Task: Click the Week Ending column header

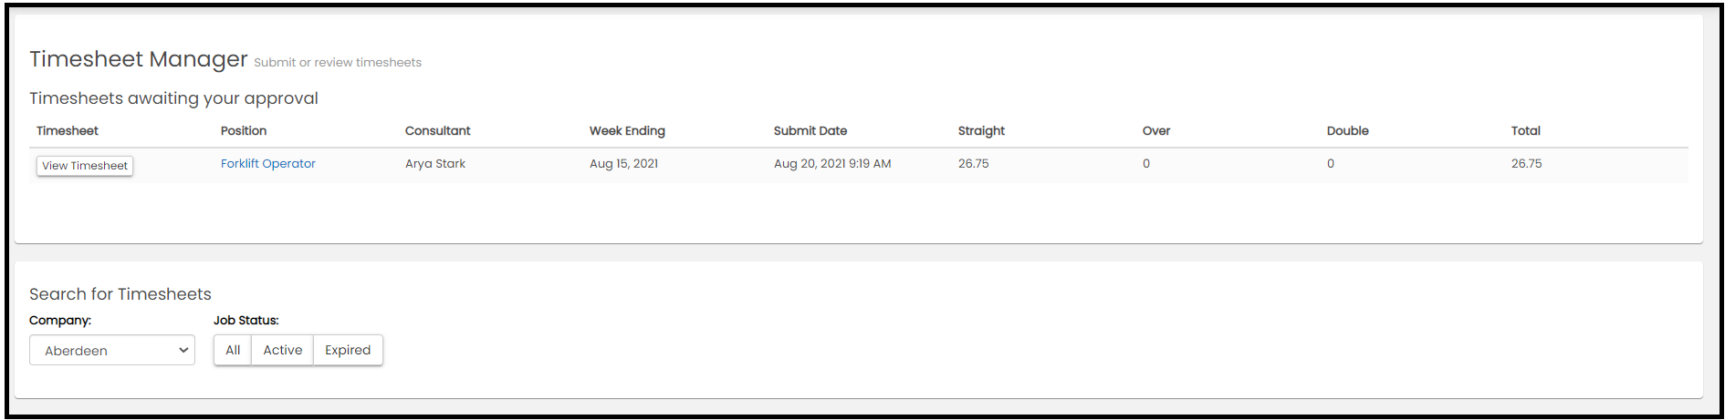Action: pos(627,131)
